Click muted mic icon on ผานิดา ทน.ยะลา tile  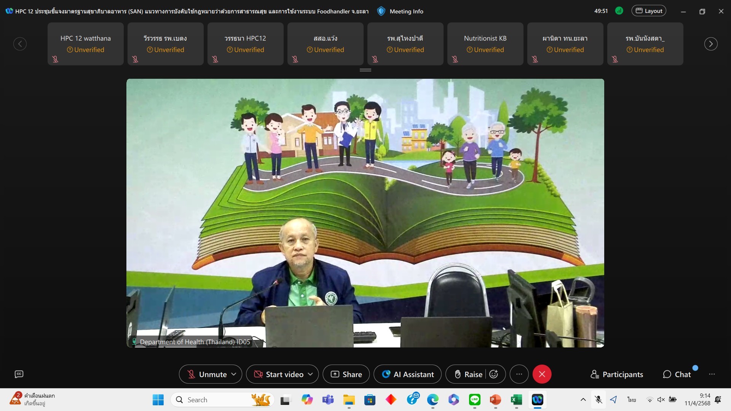click(535, 59)
